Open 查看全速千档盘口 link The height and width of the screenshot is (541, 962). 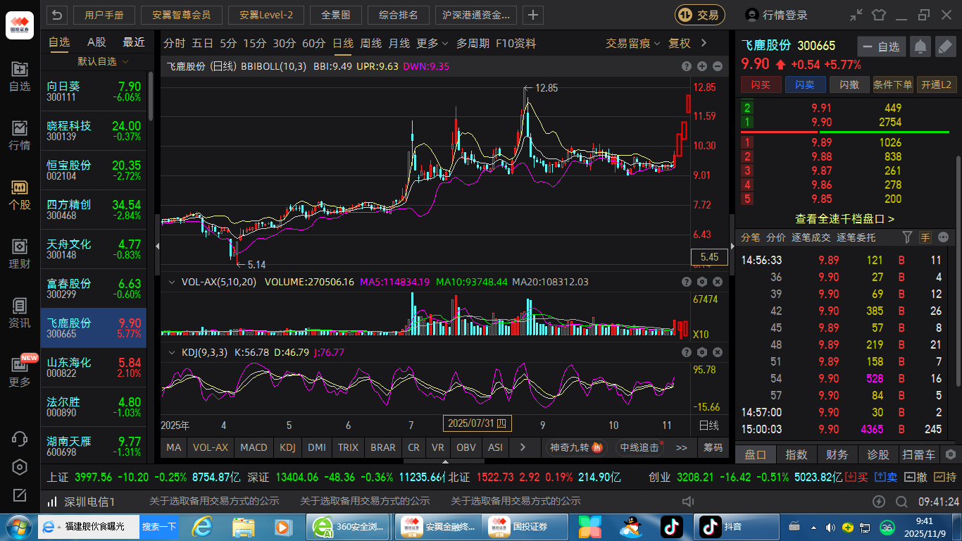click(845, 219)
